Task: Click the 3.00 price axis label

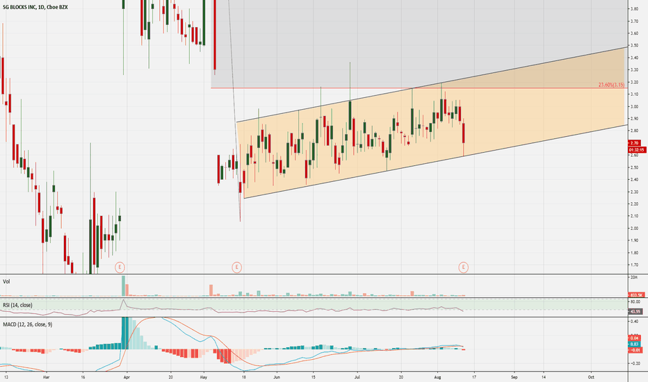Action: coord(634,106)
